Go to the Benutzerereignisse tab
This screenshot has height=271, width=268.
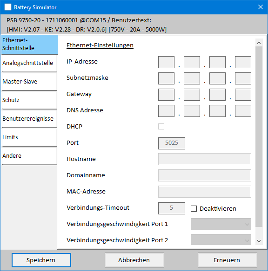[29, 119]
